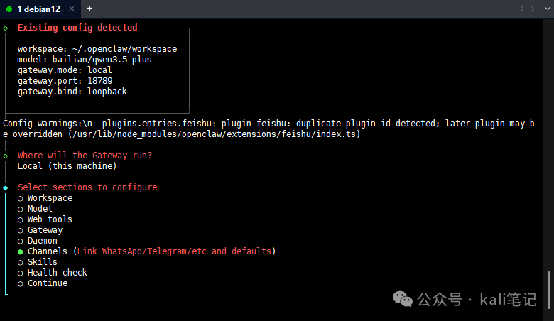Click the "Existing config detected" heading
Viewport: 554px width, 321px height.
coord(77,28)
